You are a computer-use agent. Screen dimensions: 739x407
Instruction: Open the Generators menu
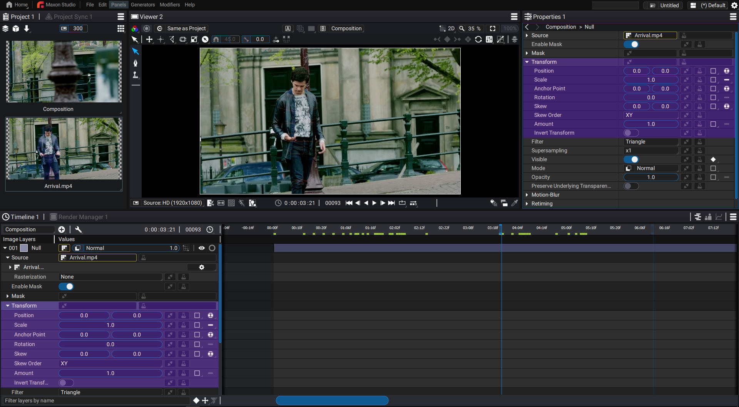[143, 5]
